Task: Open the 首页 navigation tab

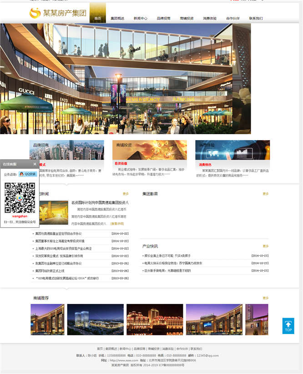Action: [x=97, y=18]
